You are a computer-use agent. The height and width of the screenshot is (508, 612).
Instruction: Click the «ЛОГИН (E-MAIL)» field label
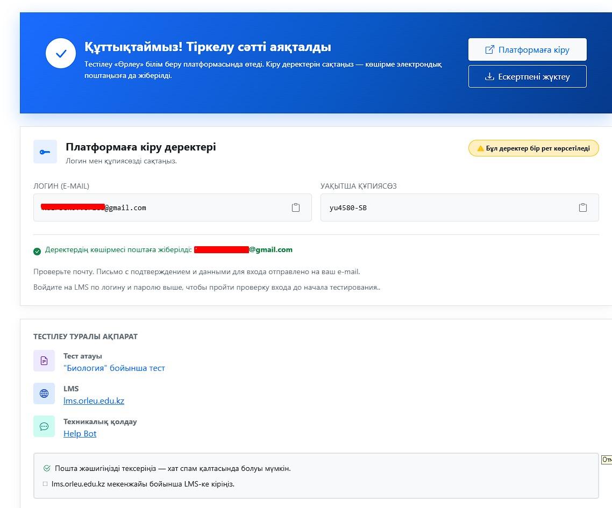tap(61, 186)
